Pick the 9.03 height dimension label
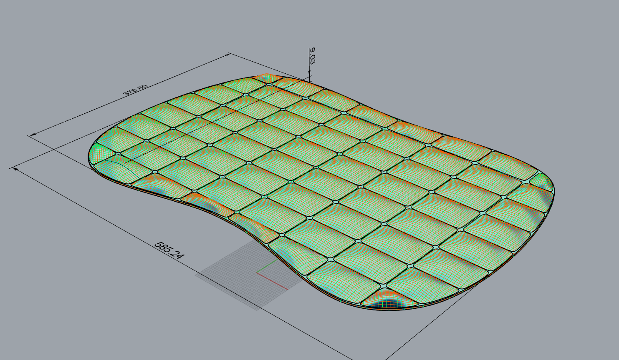 coord(312,56)
